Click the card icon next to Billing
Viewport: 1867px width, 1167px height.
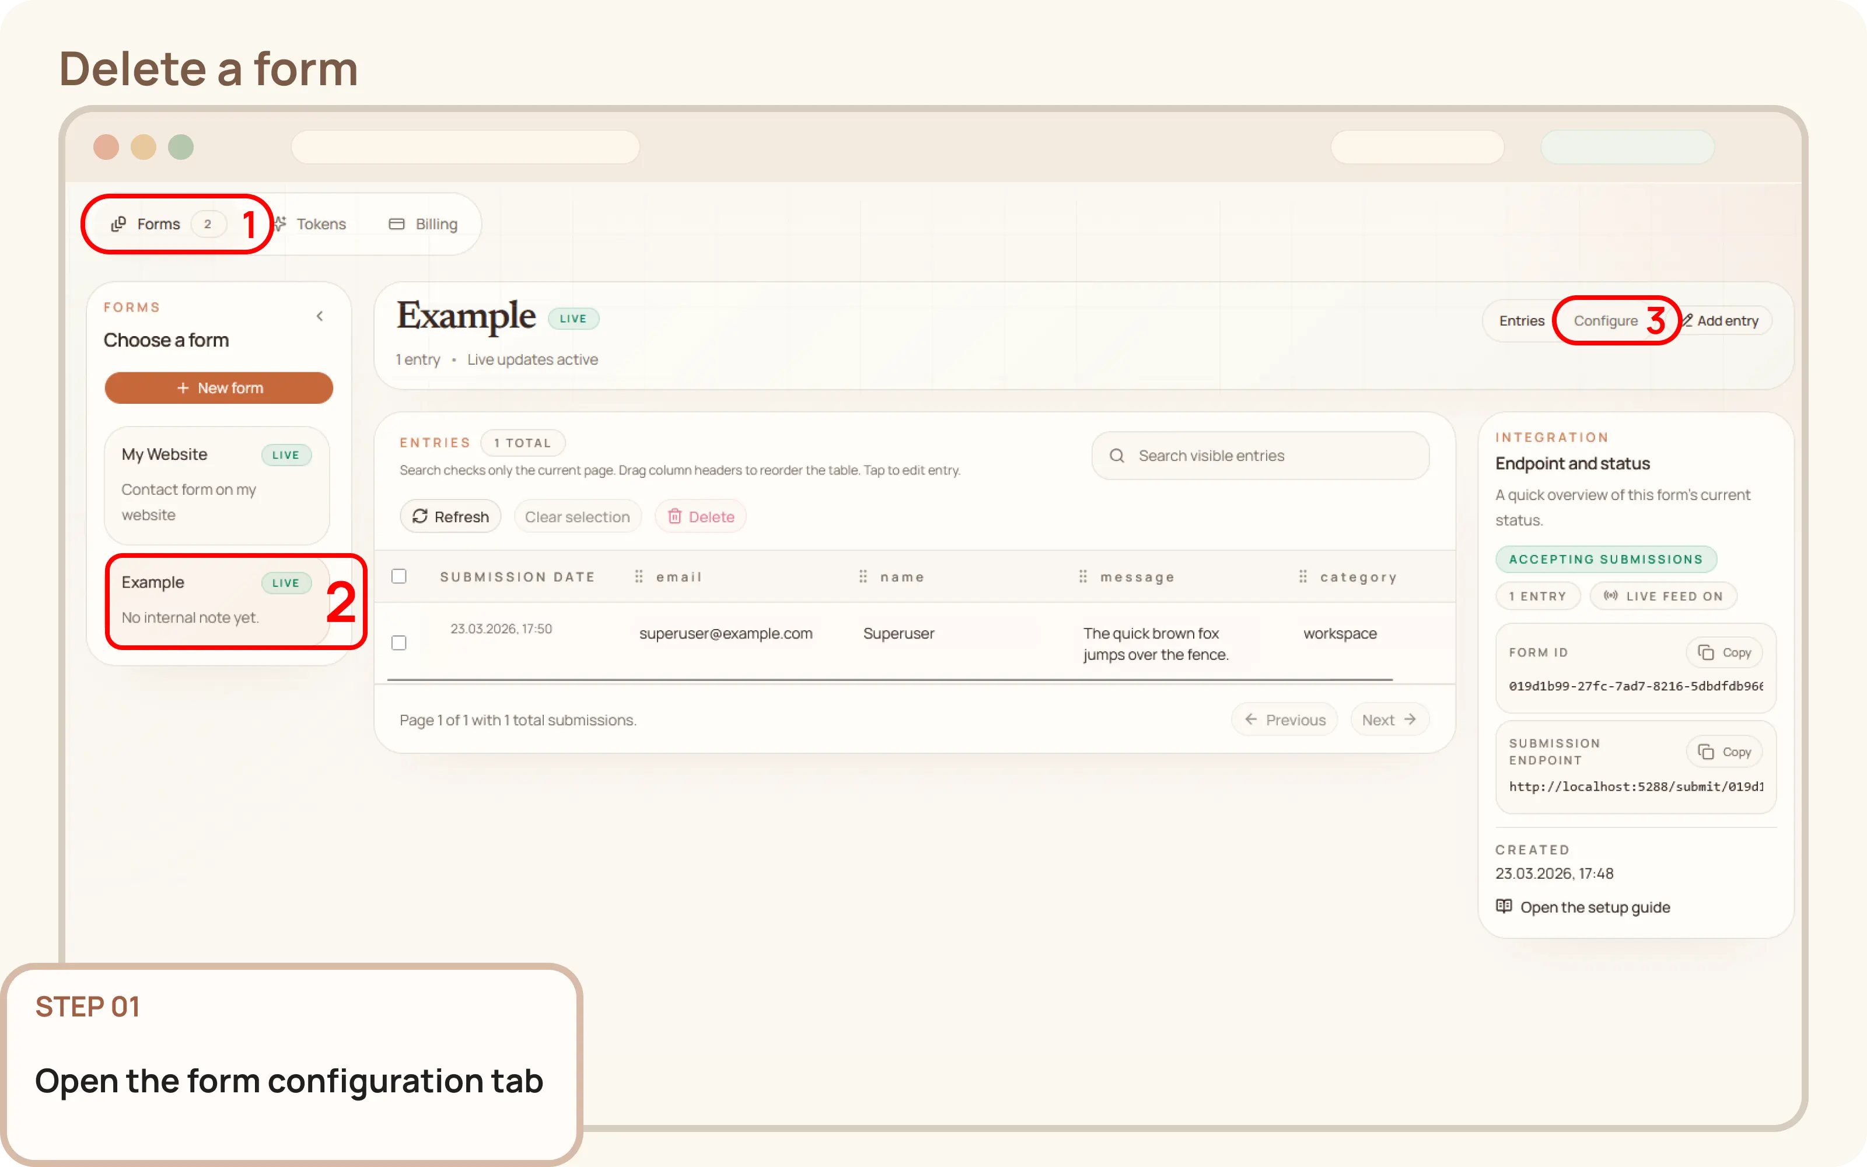pos(397,223)
